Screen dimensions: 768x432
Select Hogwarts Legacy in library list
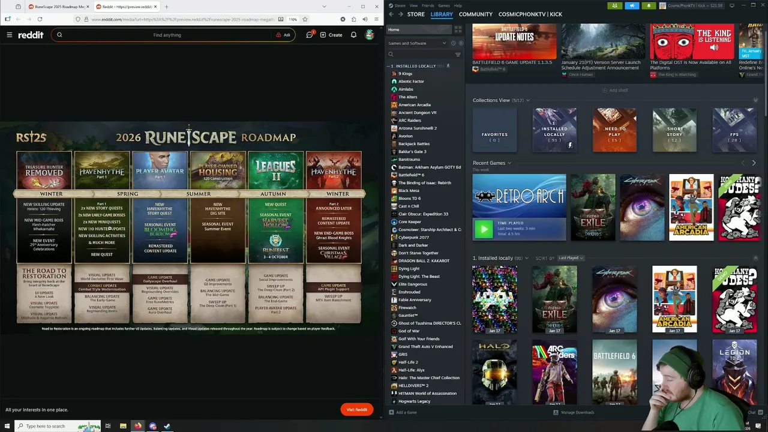pos(414,401)
